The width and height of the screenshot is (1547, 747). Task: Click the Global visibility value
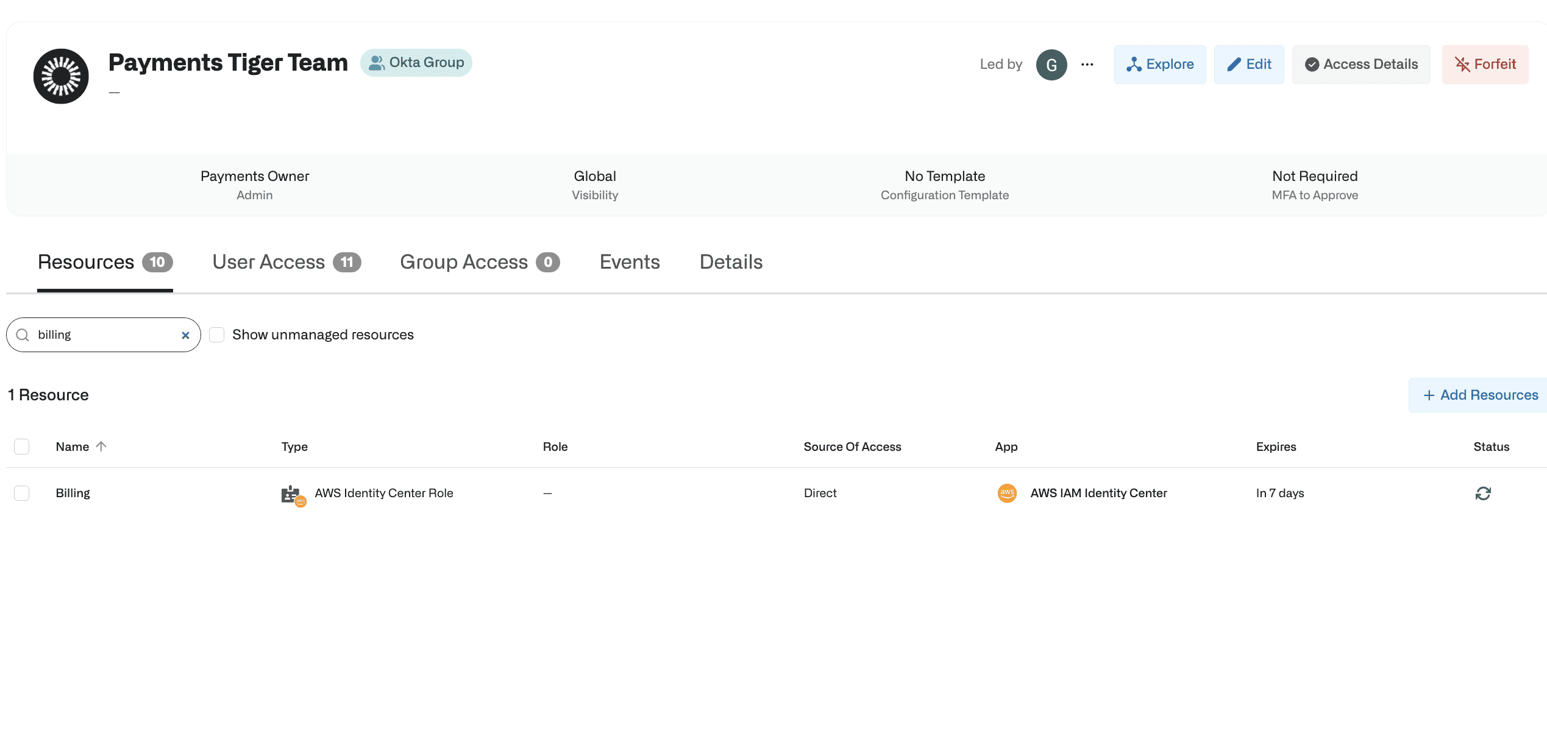click(x=595, y=176)
